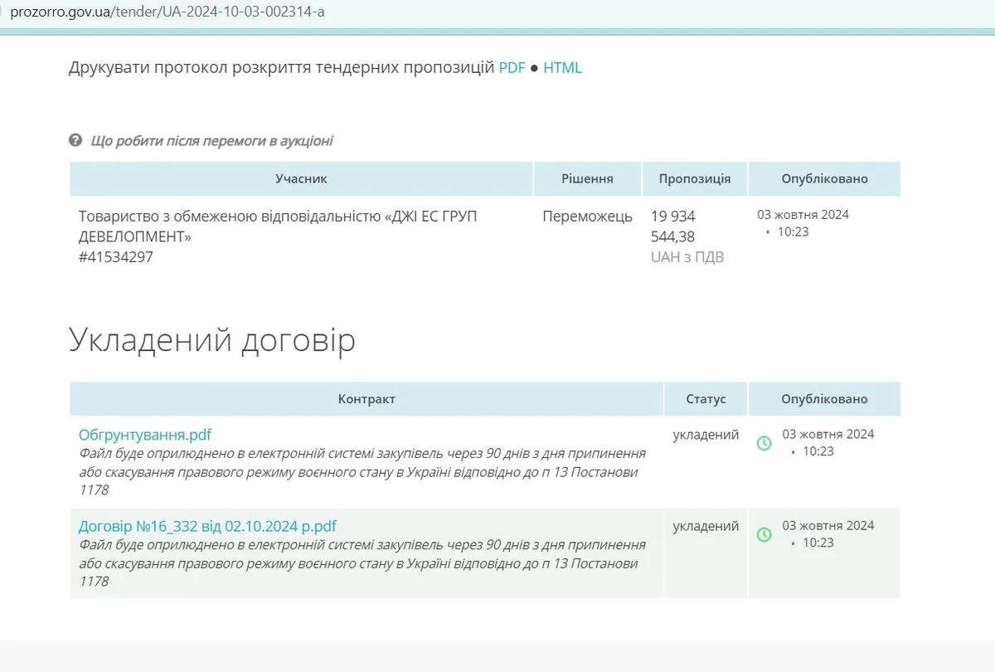Click the winner's publish date 03 жовтня 2024
This screenshot has width=995, height=672.
pyautogui.click(x=803, y=214)
